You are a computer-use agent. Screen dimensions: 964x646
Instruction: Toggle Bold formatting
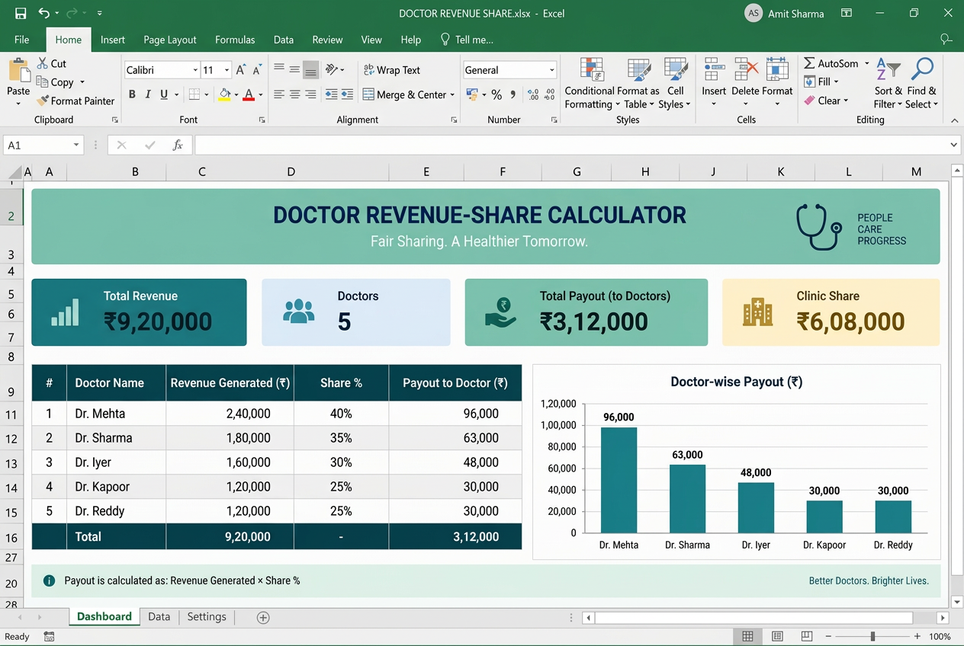point(132,94)
